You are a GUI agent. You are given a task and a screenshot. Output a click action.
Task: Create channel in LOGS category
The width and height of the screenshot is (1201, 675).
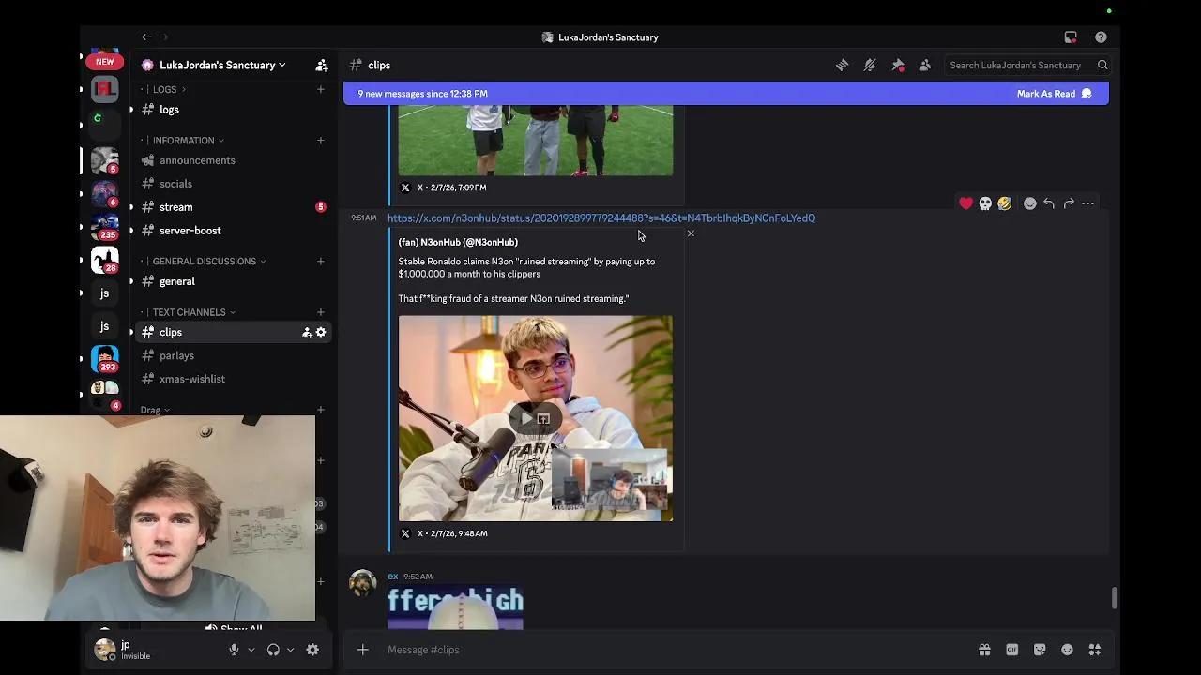tap(320, 89)
